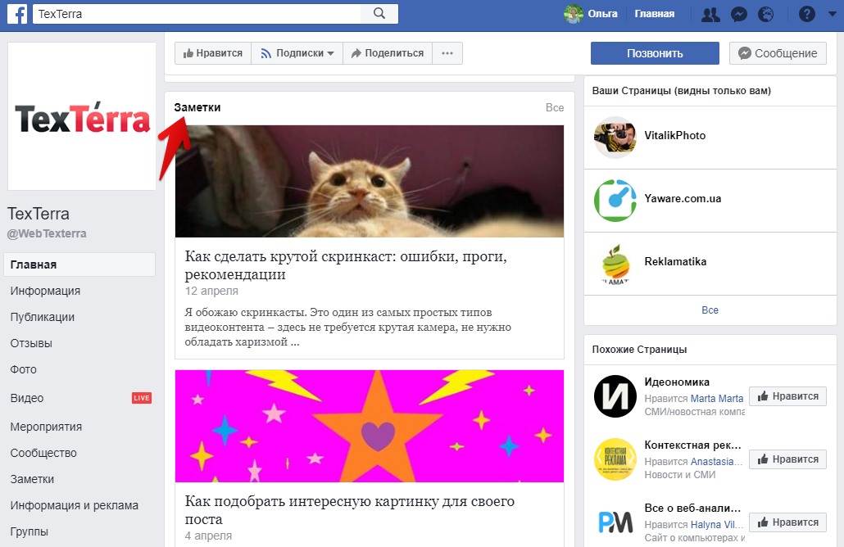Click the 4 апреля date
Viewport: 844px width, 547px height.
click(208, 536)
